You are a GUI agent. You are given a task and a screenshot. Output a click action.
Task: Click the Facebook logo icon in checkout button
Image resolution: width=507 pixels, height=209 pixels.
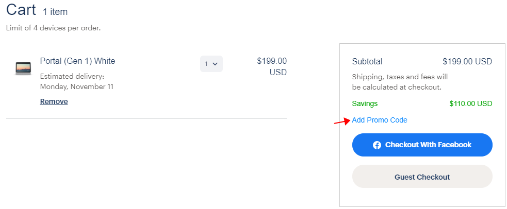(377, 145)
